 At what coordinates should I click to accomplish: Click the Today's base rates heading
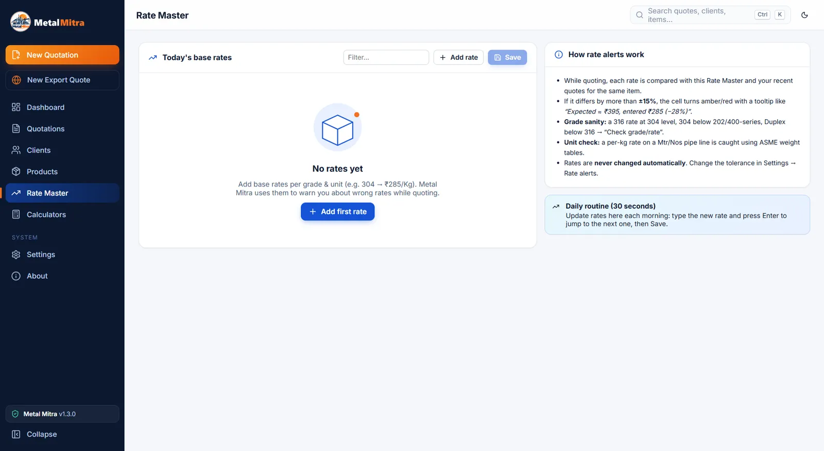(x=197, y=58)
